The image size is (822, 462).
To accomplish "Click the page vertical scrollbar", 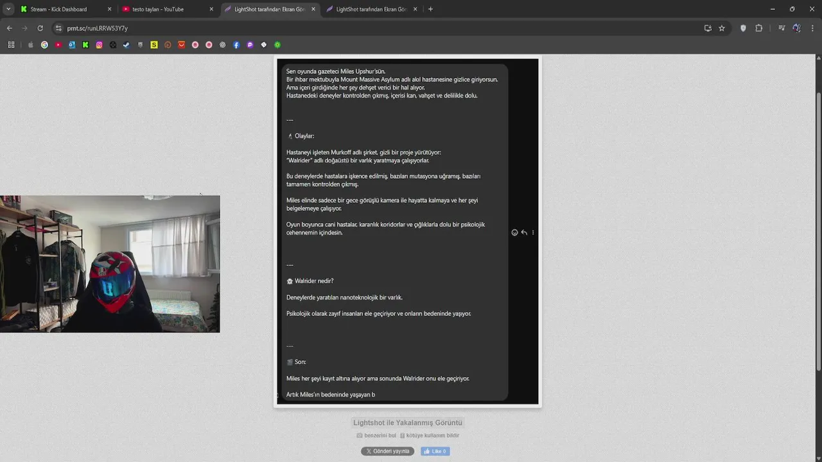I will click(818, 231).
